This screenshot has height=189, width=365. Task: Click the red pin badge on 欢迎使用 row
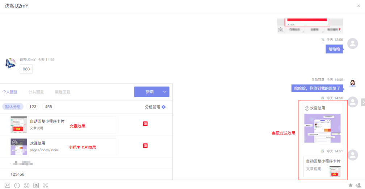tap(145, 145)
